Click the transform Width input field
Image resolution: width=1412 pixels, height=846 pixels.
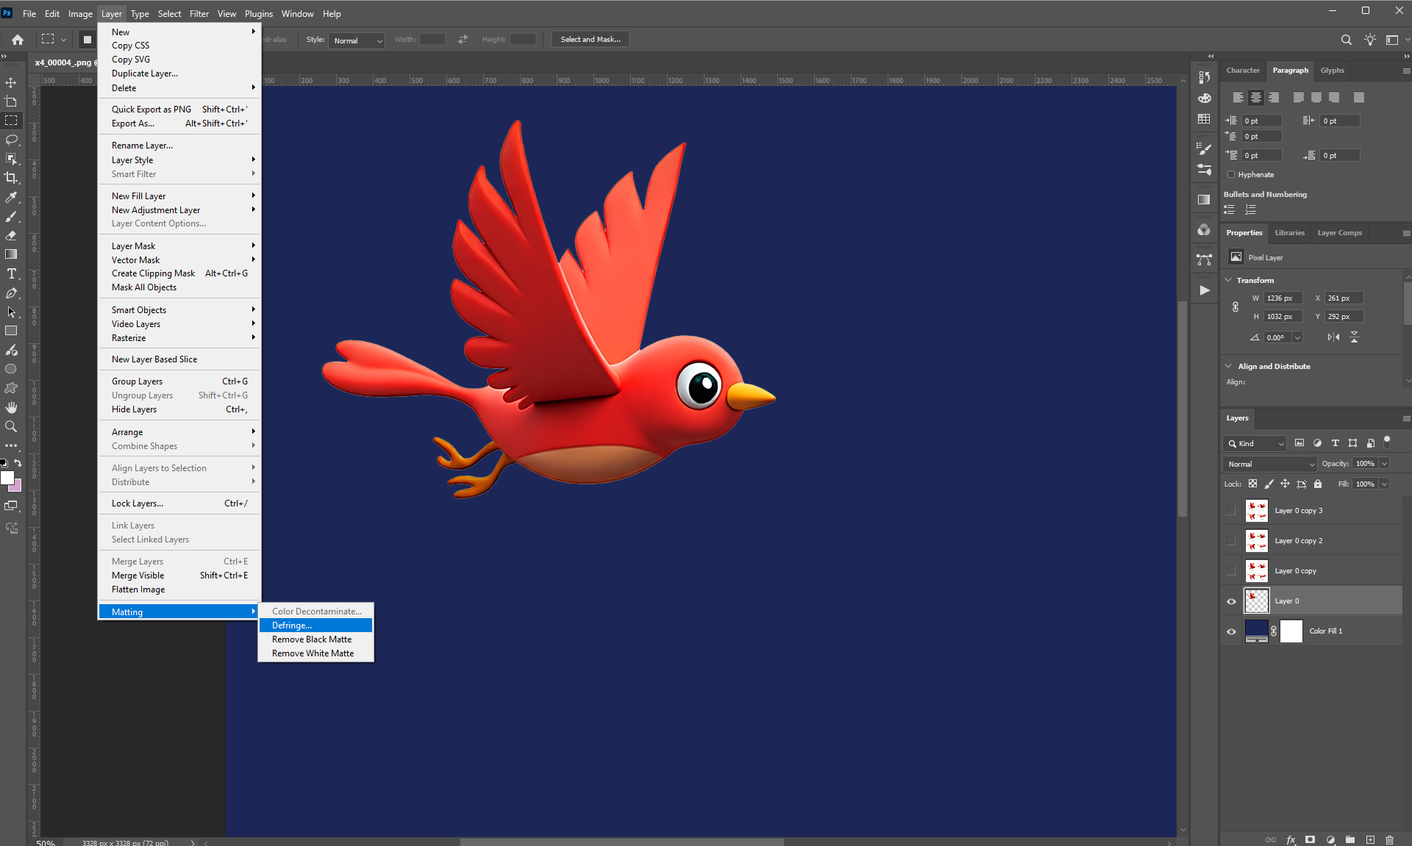(1283, 298)
